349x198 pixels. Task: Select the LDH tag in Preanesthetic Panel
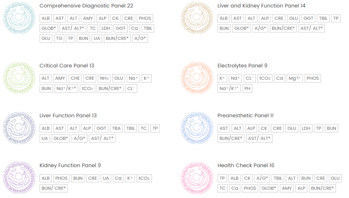click(306, 128)
